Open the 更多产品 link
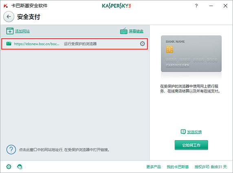This screenshot has width=233, height=173. (154, 167)
